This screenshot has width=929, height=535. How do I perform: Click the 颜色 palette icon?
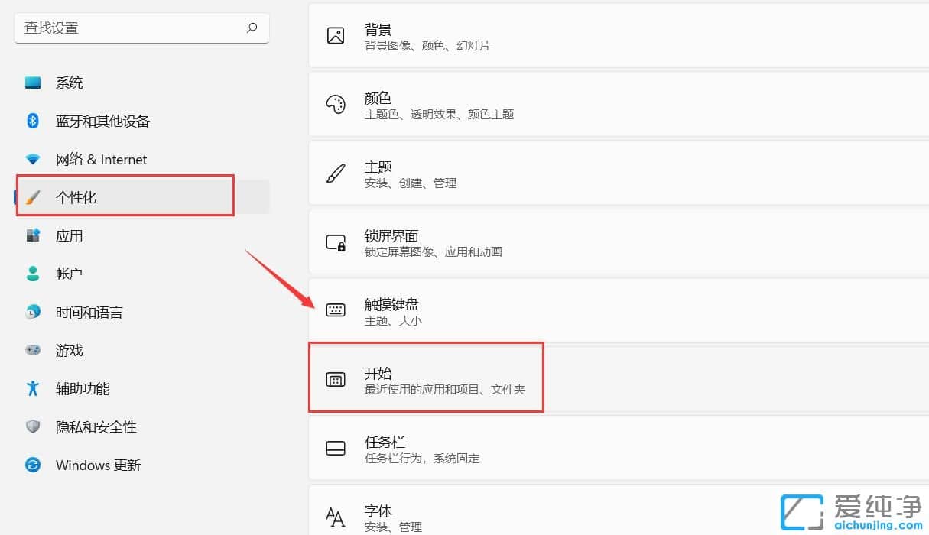pyautogui.click(x=336, y=105)
